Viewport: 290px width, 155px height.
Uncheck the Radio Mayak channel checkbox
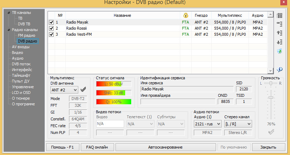pyautogui.click(x=51, y=22)
